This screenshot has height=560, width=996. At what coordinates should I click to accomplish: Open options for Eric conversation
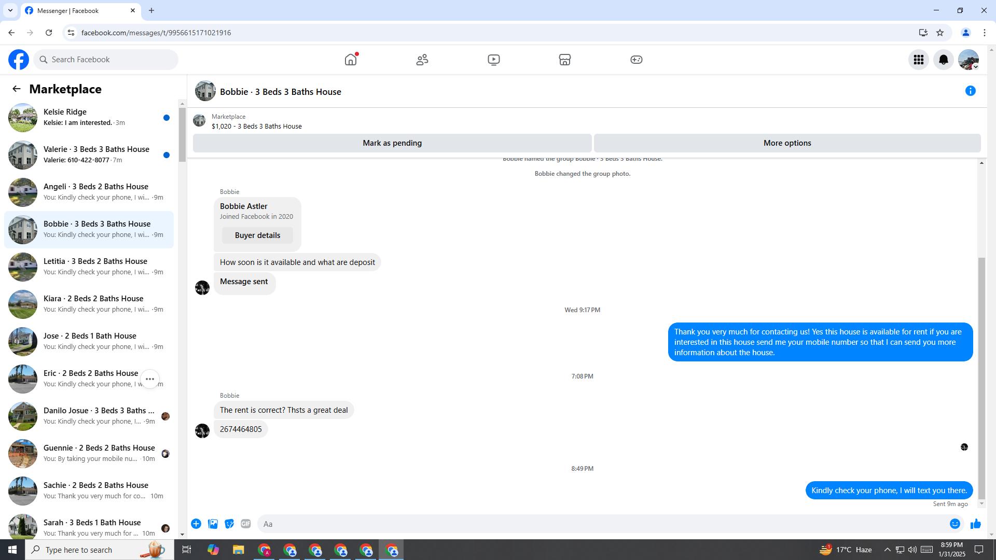[x=150, y=379]
